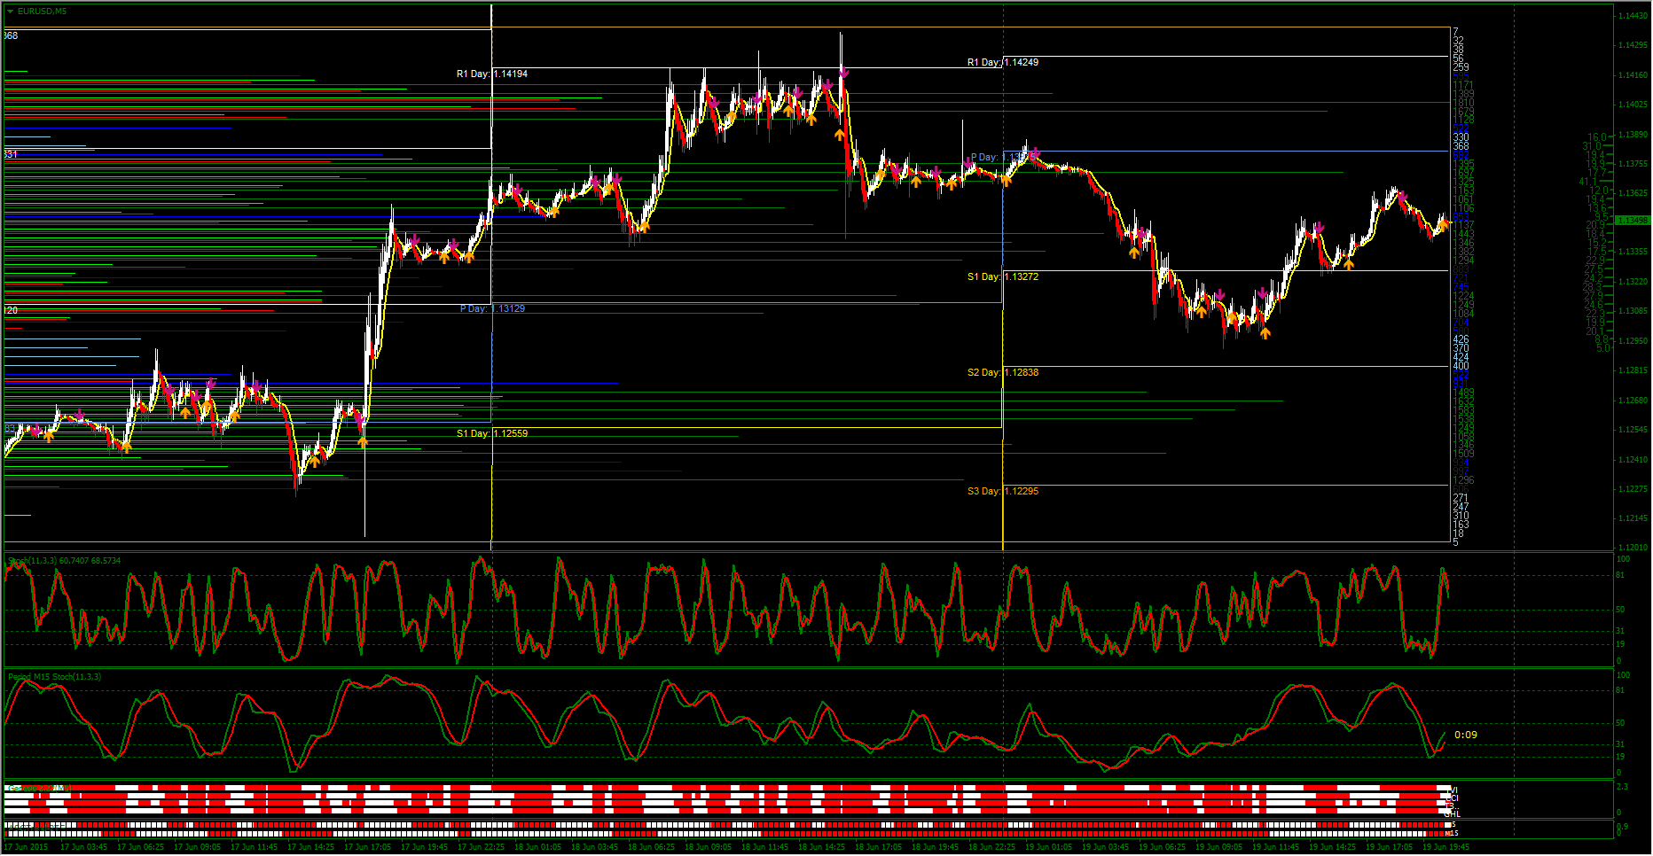
Task: Click the 0:09 candle countdown timer
Action: pyautogui.click(x=1466, y=735)
